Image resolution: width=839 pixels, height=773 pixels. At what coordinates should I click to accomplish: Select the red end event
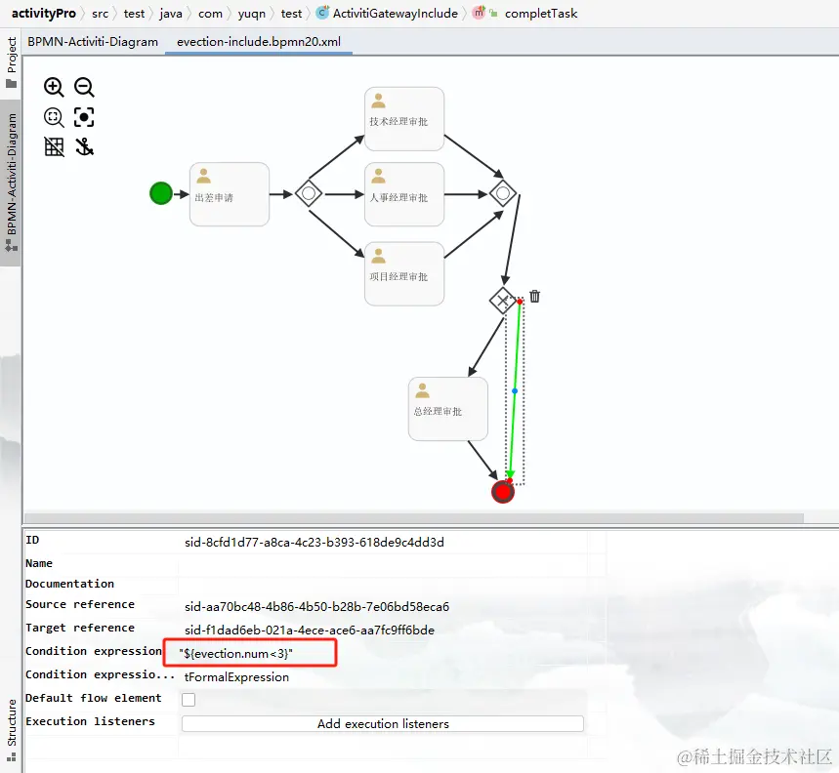(x=503, y=492)
